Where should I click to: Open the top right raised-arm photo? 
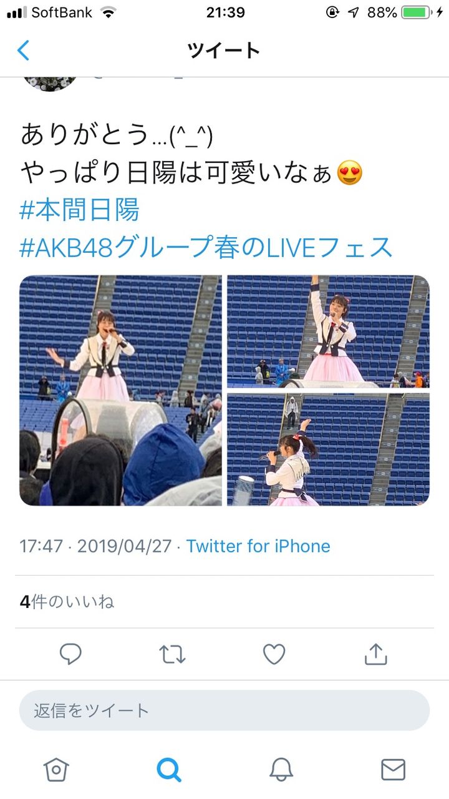coord(328,331)
